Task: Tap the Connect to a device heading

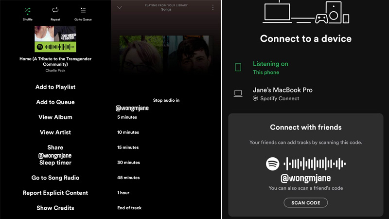Action: click(306, 39)
